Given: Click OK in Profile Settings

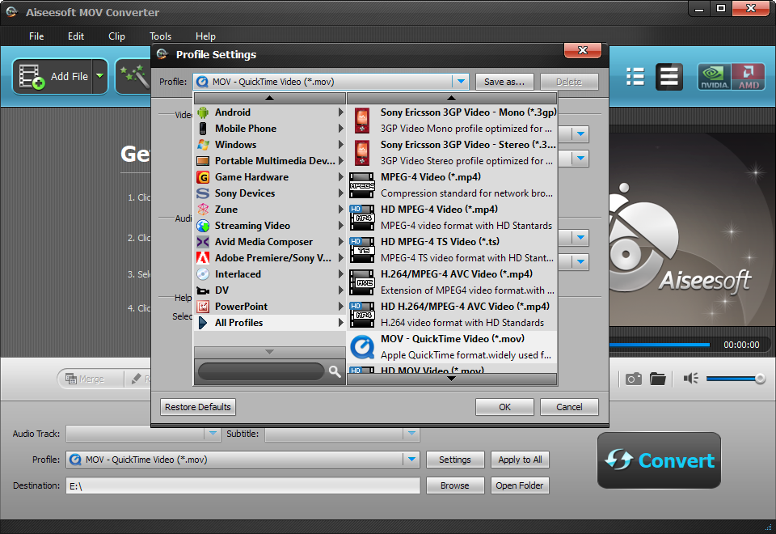Looking at the screenshot, I should 504,407.
